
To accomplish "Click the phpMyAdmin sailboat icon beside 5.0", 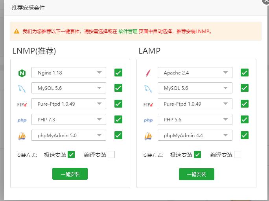I will coord(22,136).
